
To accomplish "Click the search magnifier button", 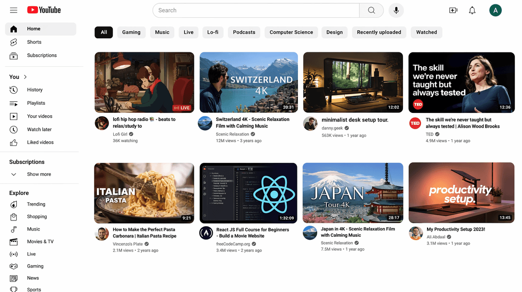I will coord(371,10).
